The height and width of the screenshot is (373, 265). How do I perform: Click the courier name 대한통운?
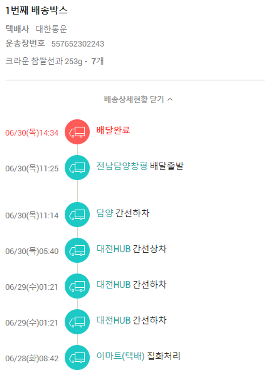(51, 29)
